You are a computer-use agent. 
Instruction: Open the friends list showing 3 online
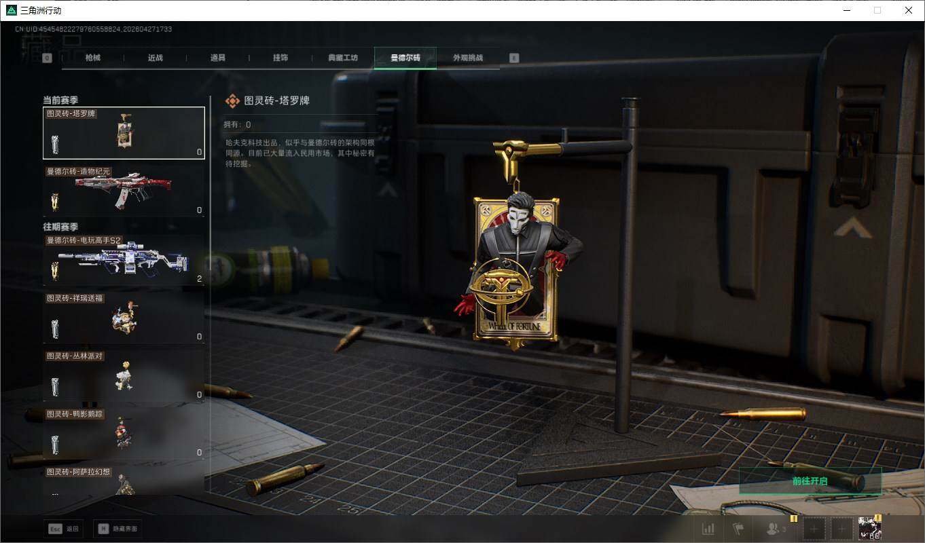[774, 529]
